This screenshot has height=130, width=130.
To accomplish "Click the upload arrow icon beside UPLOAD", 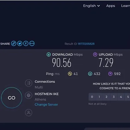I will (x=95, y=55).
